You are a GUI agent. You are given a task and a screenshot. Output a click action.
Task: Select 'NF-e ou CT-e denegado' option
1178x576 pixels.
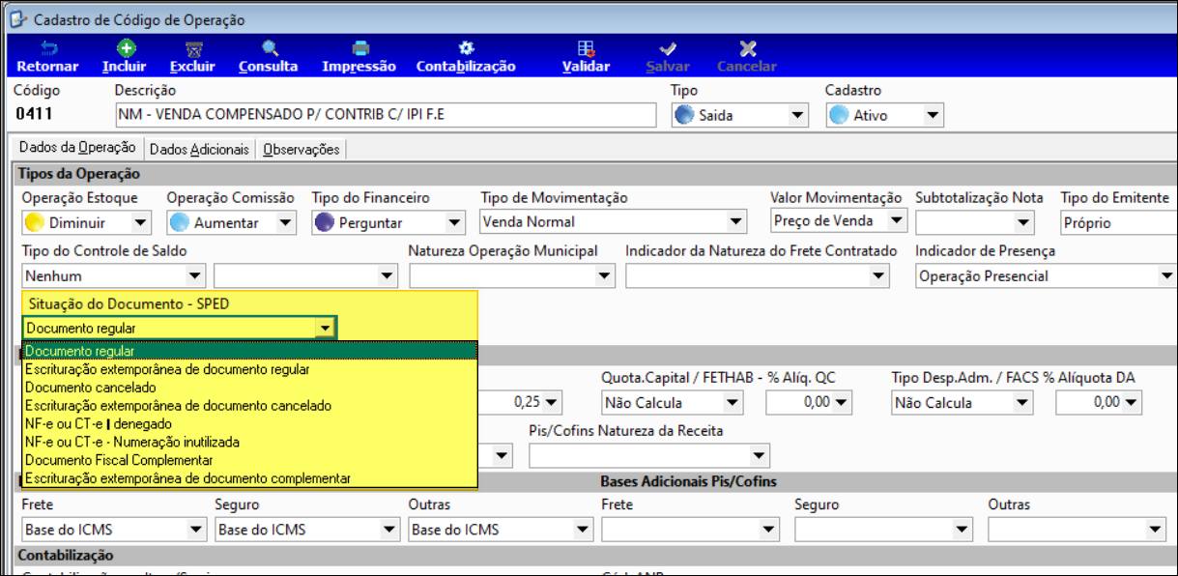250,423
